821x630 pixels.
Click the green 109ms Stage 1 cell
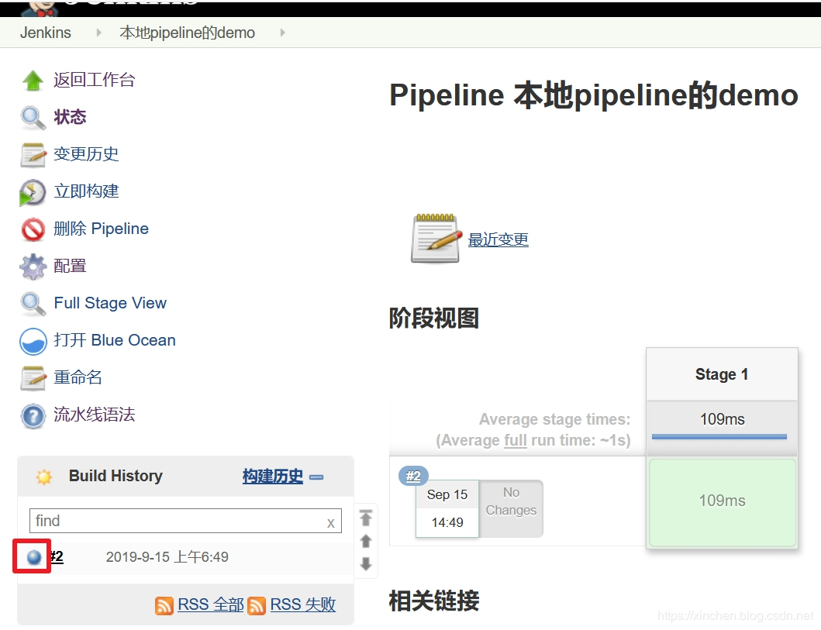point(722,502)
